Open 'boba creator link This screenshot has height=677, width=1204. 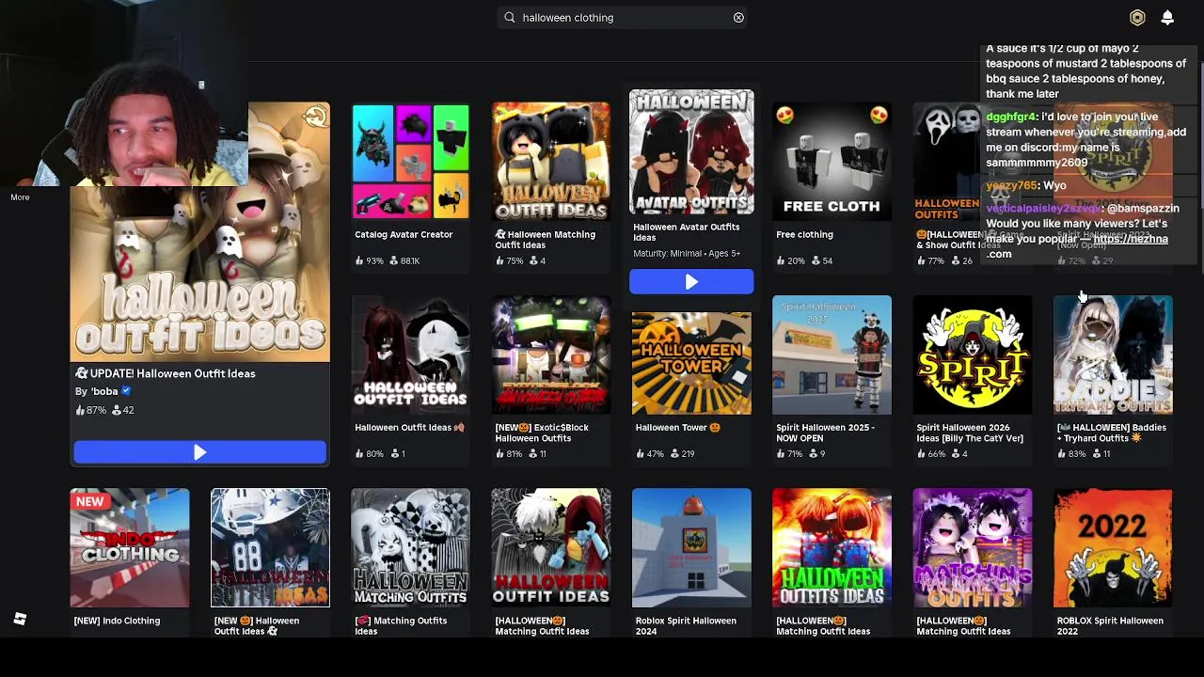tap(104, 391)
